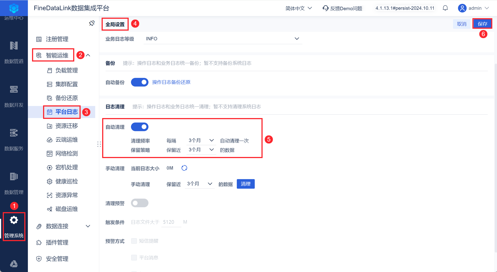Viewport: 497px width, 272px height.
Task: Click the 集群配置 icon
Action: click(x=49, y=84)
